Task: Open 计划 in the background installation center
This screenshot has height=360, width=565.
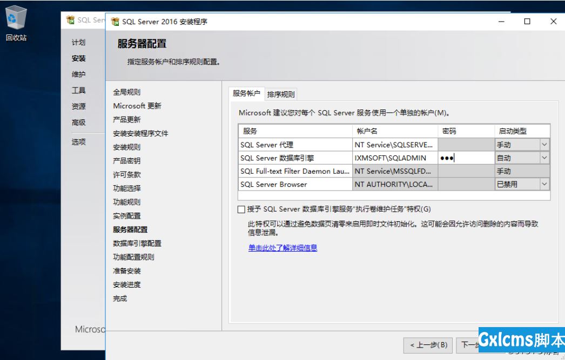Action: [x=78, y=43]
